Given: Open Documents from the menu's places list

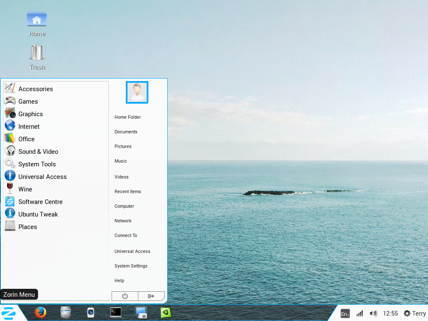Looking at the screenshot, I should coord(126,132).
